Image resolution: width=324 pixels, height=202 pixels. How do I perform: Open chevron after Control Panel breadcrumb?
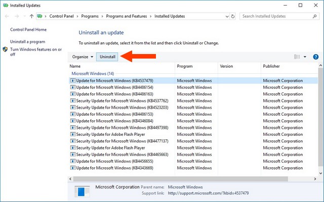77,16
